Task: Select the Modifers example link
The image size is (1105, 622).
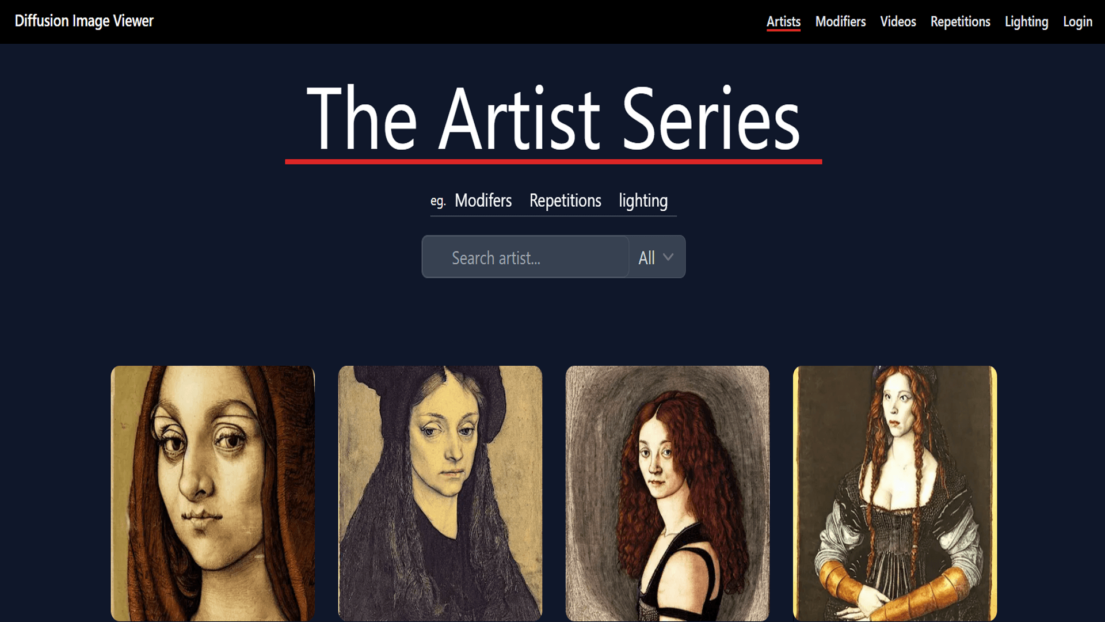Action: pos(483,200)
